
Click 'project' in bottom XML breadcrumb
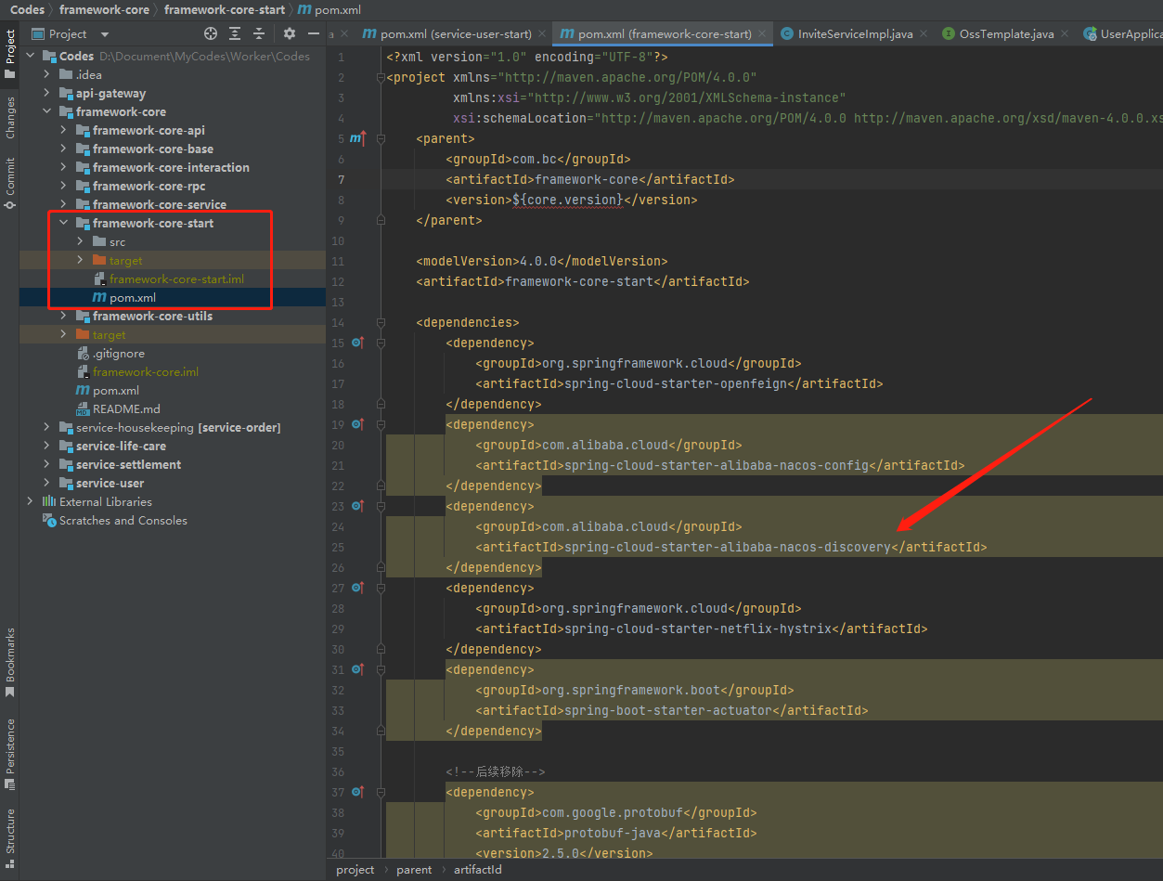pyautogui.click(x=355, y=870)
